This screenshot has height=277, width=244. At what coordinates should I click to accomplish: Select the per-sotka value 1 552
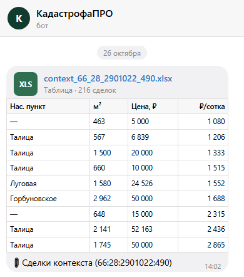pyautogui.click(x=203, y=184)
